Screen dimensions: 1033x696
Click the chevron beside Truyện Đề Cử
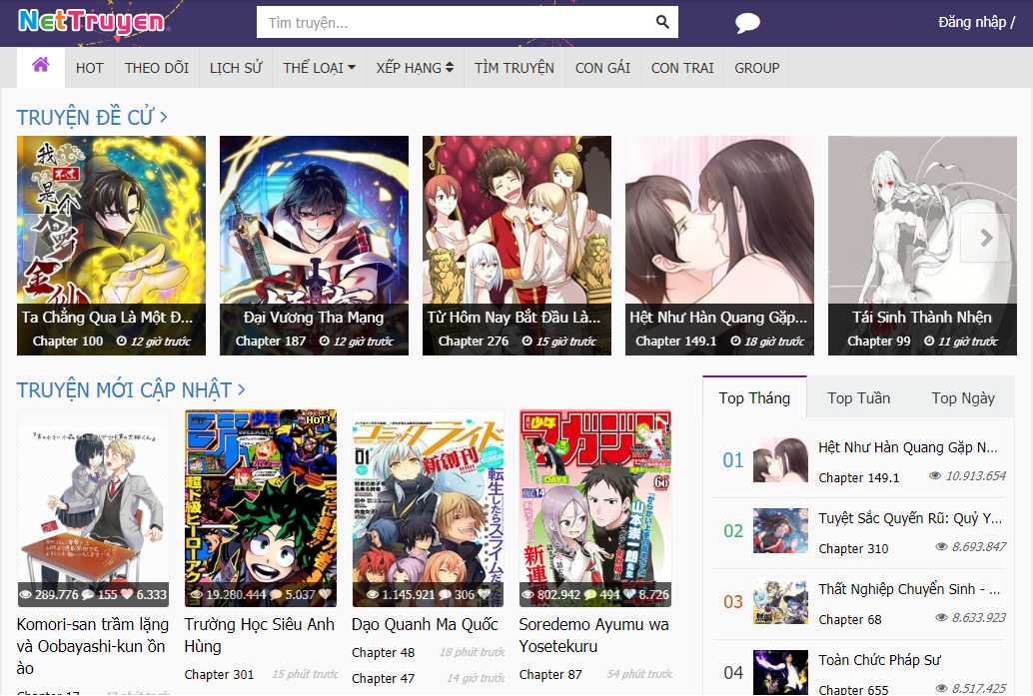point(164,118)
